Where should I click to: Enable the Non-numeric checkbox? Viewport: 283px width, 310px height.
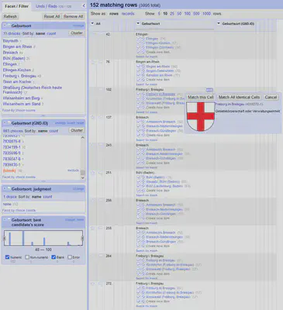27,257
